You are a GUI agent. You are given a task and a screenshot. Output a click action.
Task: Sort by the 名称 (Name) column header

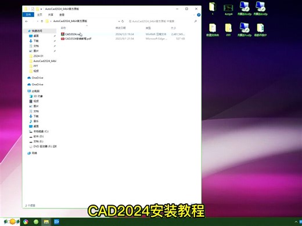[x=63, y=28]
